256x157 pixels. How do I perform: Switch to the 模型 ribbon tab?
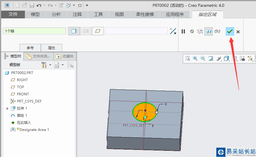pyautogui.click(x=35, y=14)
